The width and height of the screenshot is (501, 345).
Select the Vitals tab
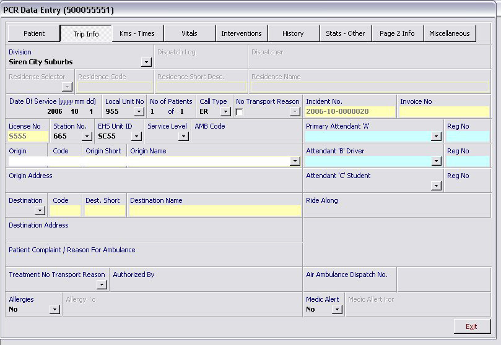tap(190, 33)
